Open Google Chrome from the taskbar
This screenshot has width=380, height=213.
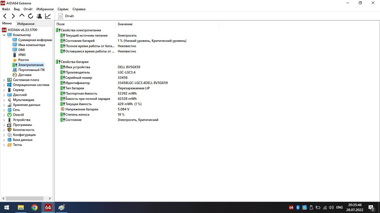point(34,207)
